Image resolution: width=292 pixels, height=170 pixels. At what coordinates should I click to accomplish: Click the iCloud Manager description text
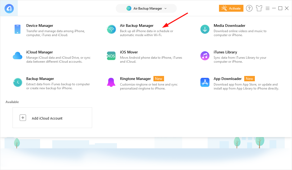coord(58,60)
